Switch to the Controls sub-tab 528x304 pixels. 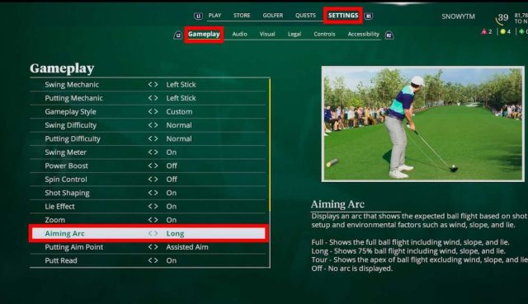point(324,34)
